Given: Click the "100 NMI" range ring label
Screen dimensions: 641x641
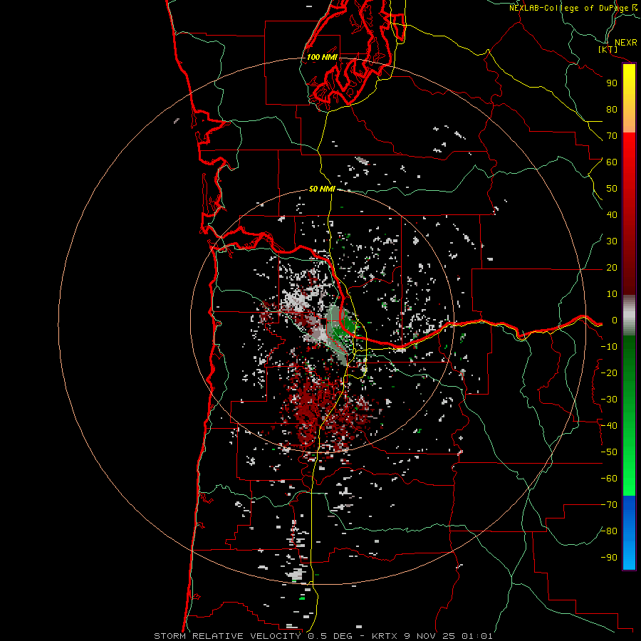Looking at the screenshot, I should coord(322,57).
